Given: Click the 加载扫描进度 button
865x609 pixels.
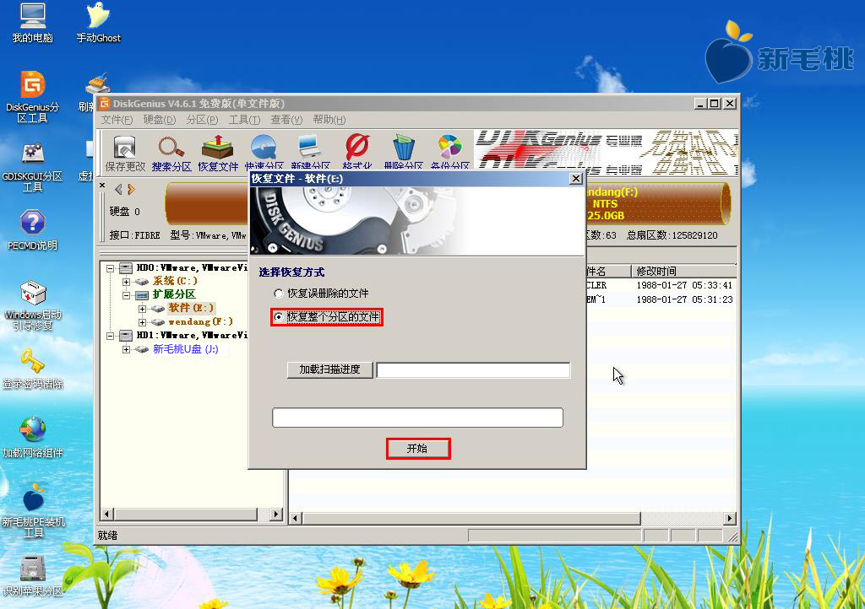Looking at the screenshot, I should (330, 369).
